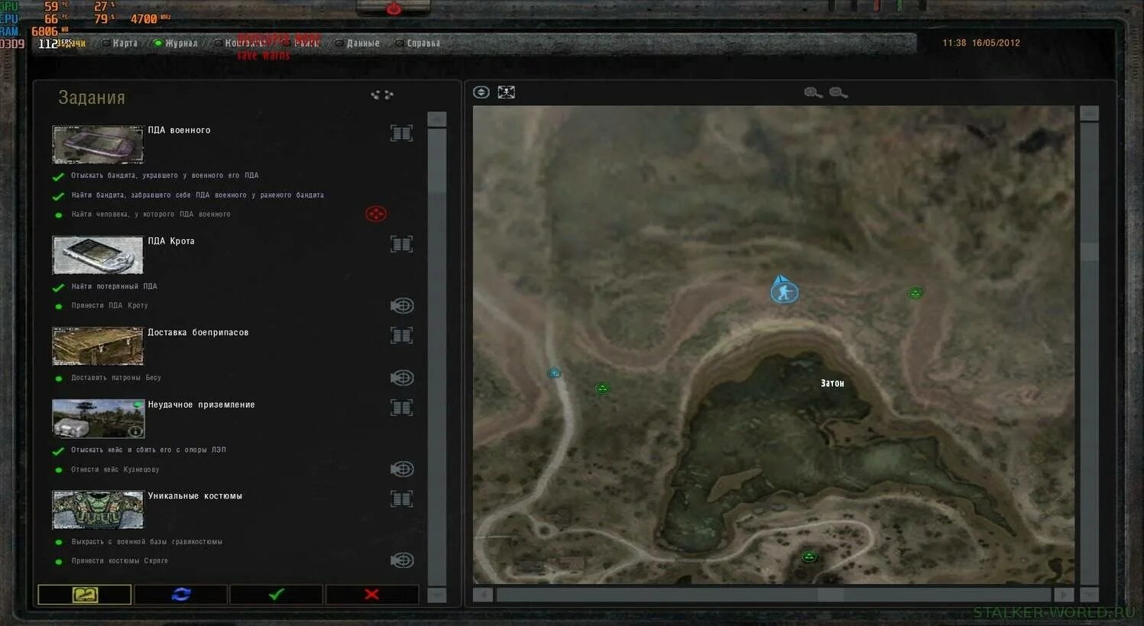
Task: Click the map horizontal scrollbar thumb
Action: [x=831, y=594]
